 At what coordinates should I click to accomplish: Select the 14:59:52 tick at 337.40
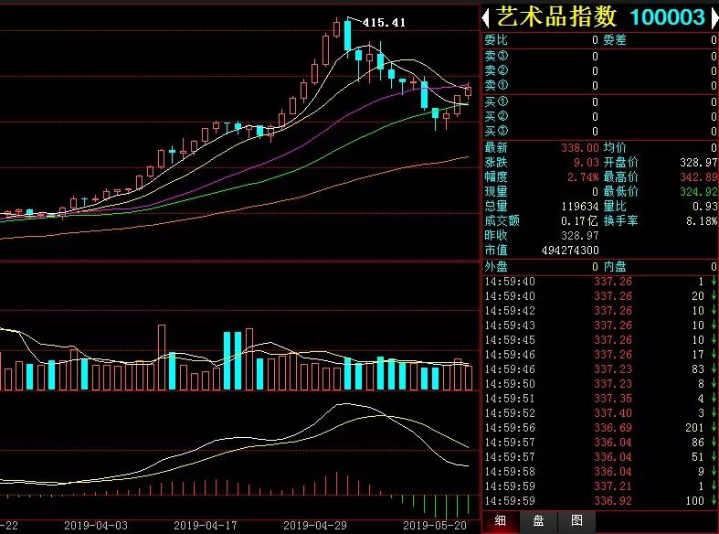(x=600, y=413)
